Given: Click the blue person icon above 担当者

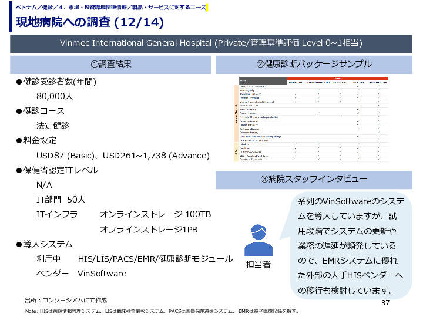Looking at the screenshot, I should pyautogui.click(x=258, y=240).
